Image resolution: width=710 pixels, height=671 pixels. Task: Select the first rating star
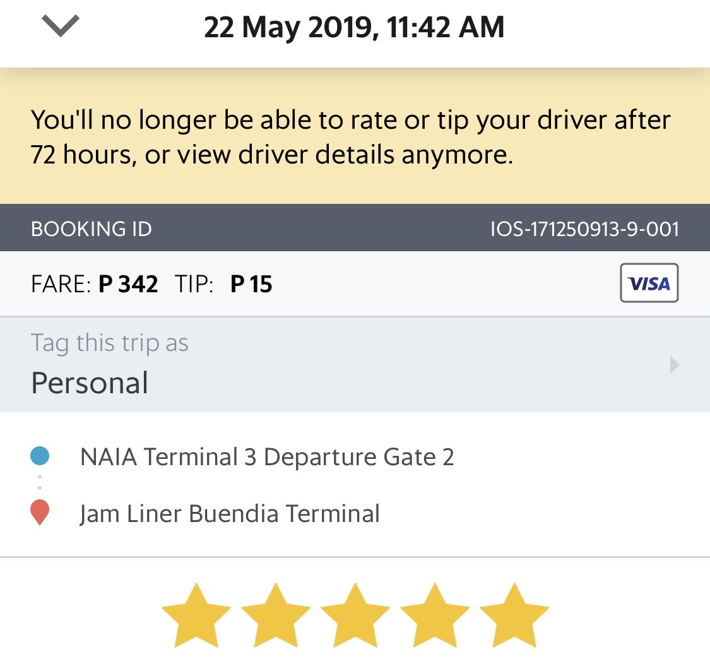coord(196,615)
